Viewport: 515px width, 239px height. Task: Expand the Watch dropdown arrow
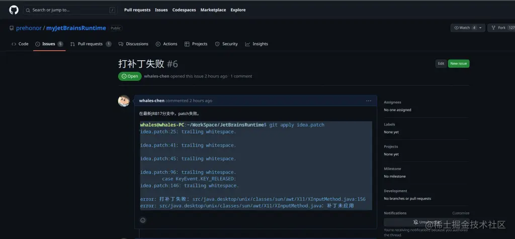pyautogui.click(x=480, y=28)
